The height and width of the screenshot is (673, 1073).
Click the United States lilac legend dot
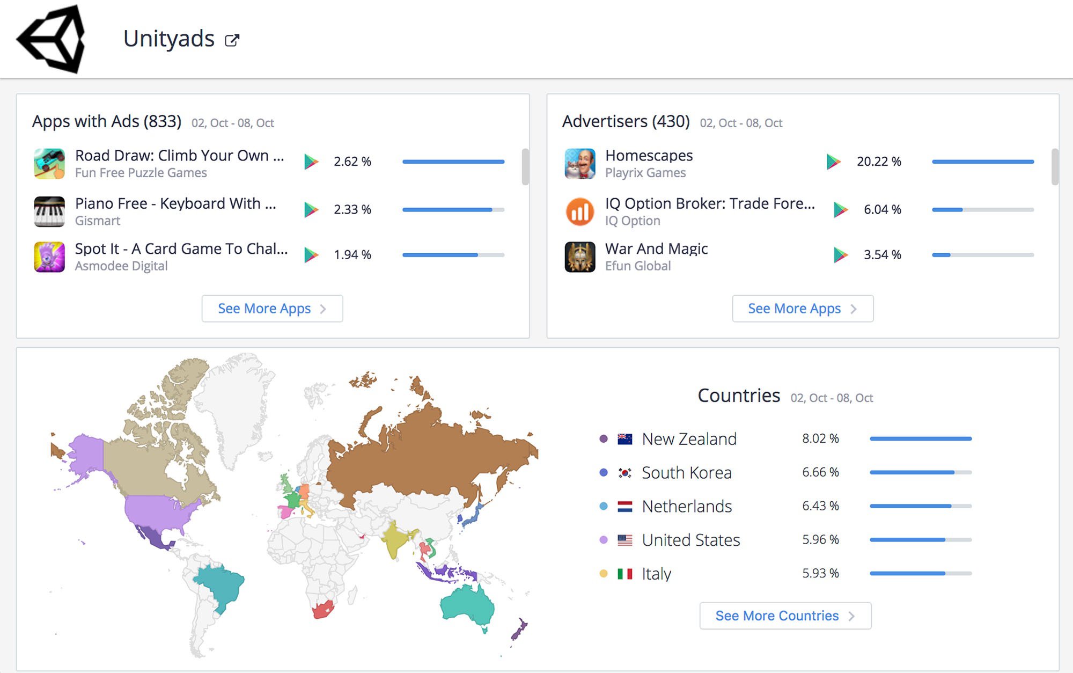click(x=604, y=540)
